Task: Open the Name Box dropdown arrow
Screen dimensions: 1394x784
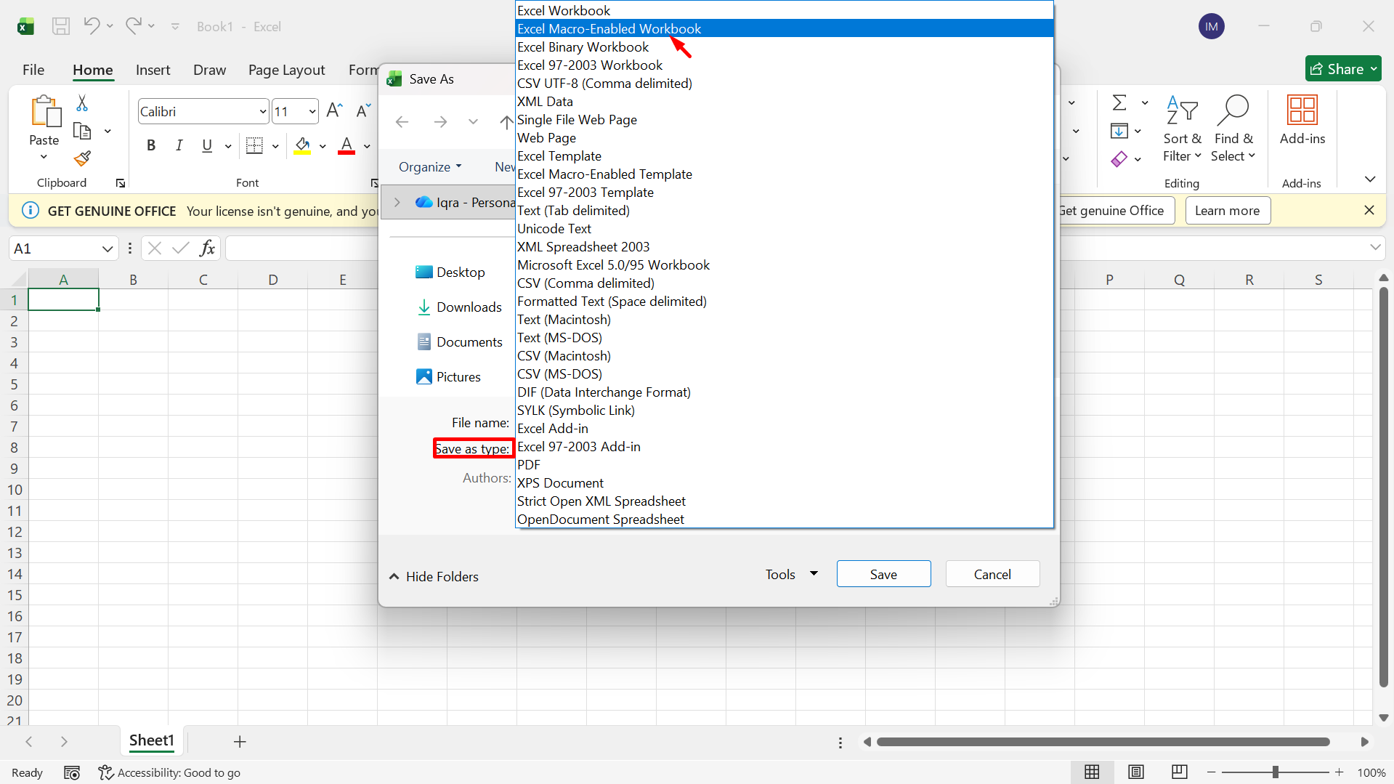Action: coord(108,248)
